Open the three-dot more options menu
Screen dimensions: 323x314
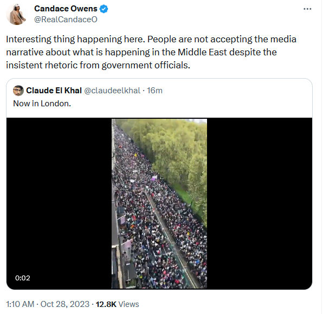point(307,9)
